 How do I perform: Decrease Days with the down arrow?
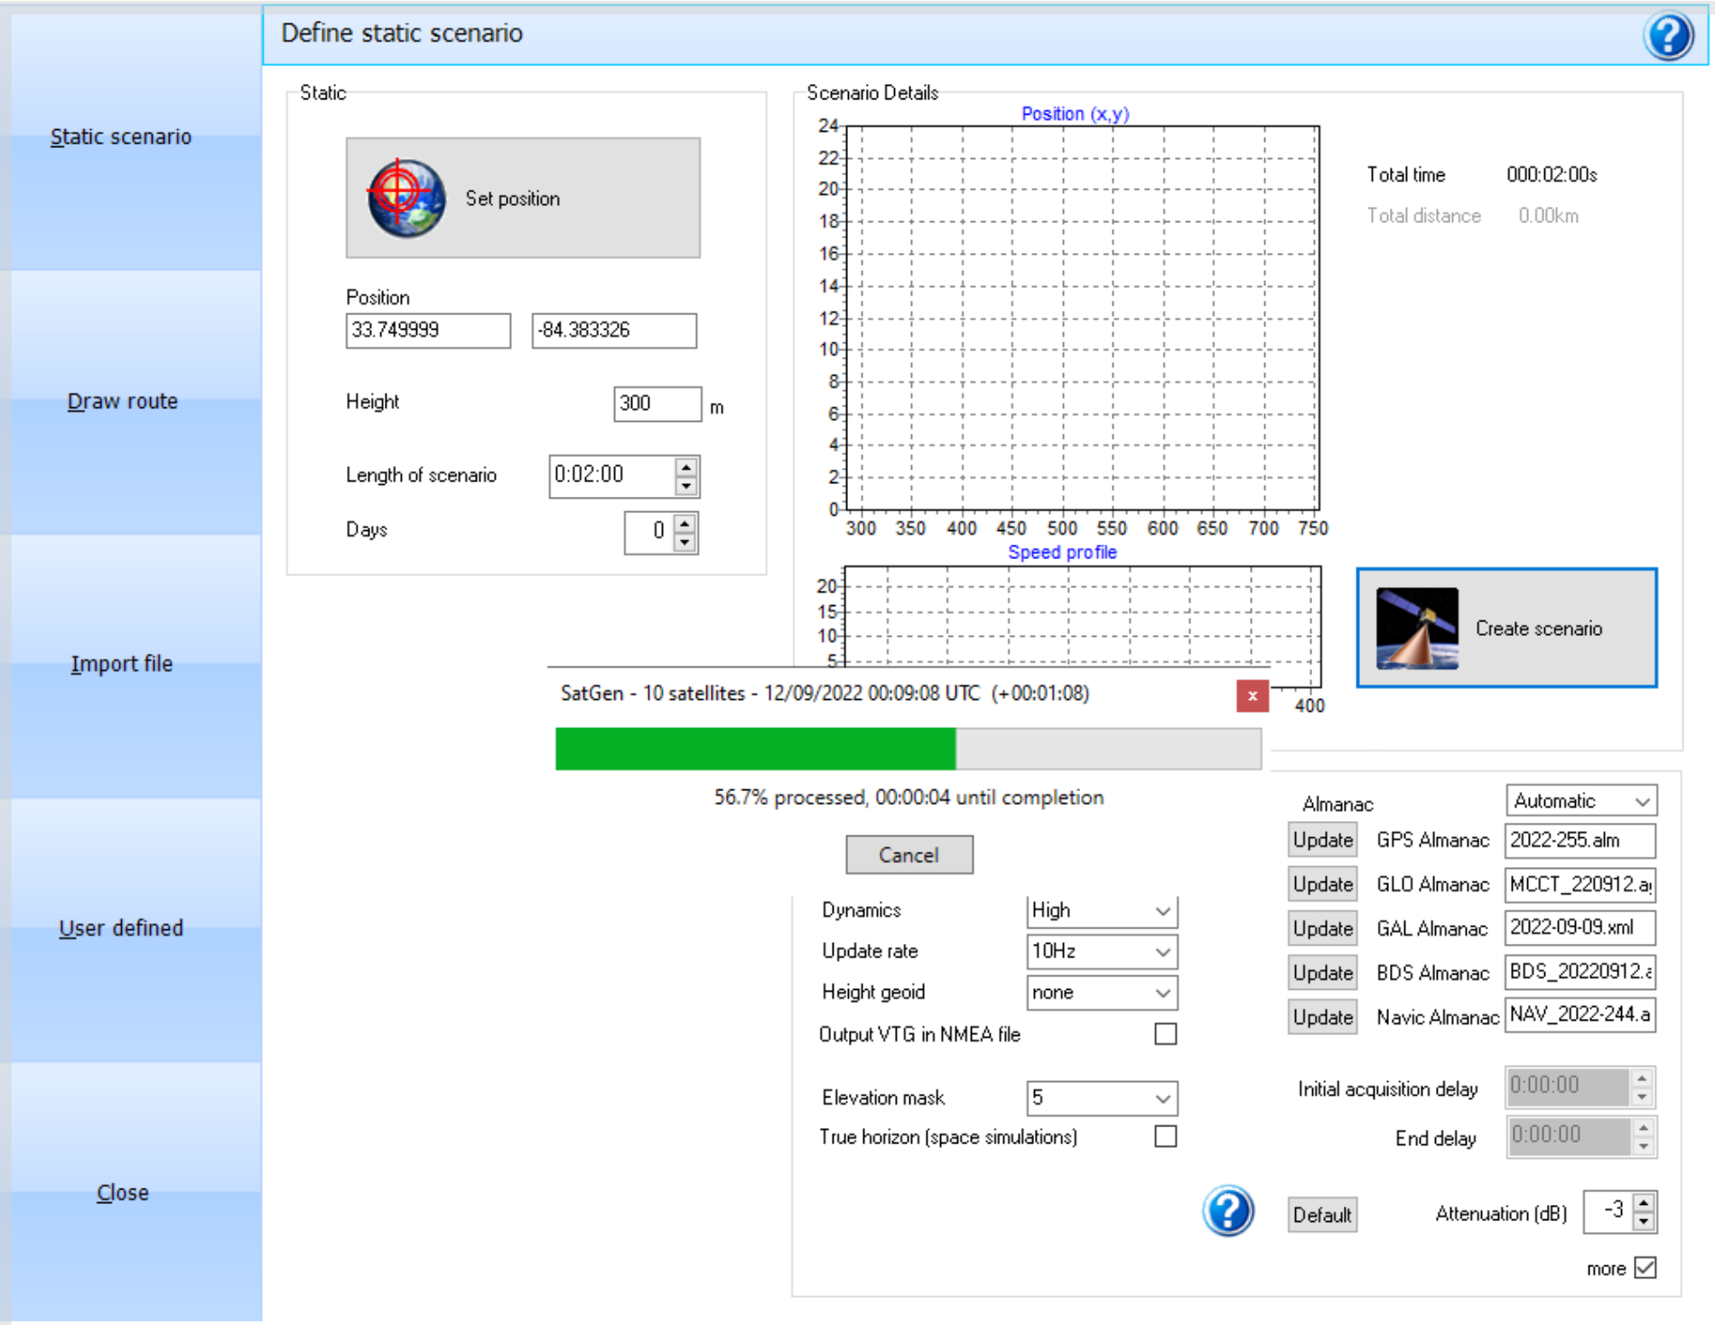(x=685, y=542)
